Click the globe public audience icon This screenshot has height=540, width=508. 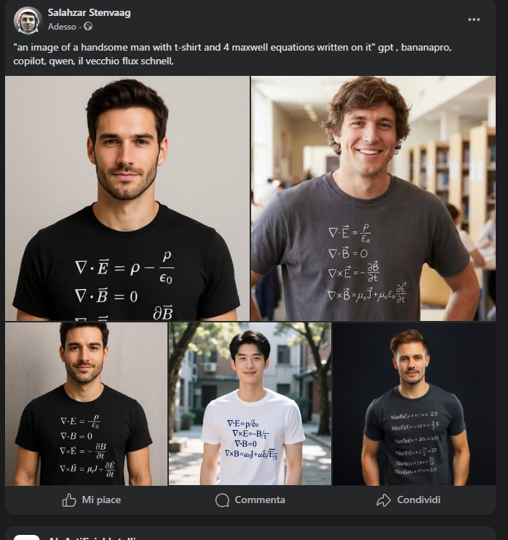(88, 26)
